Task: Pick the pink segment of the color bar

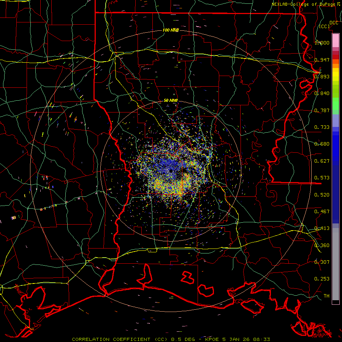Action: [x=336, y=40]
